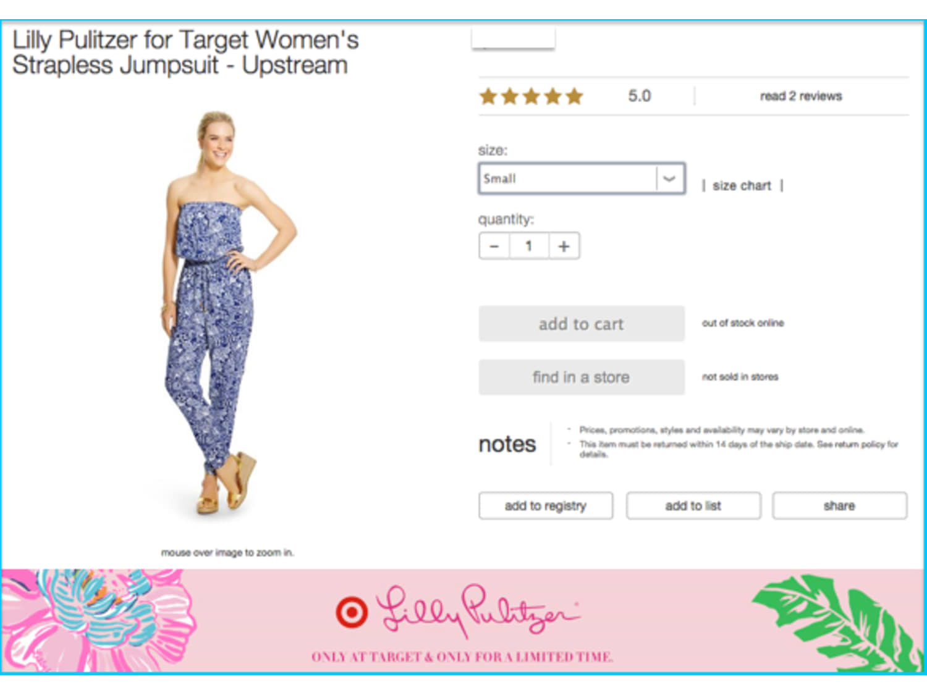
Task: Click the quantity input field
Action: [x=529, y=246]
